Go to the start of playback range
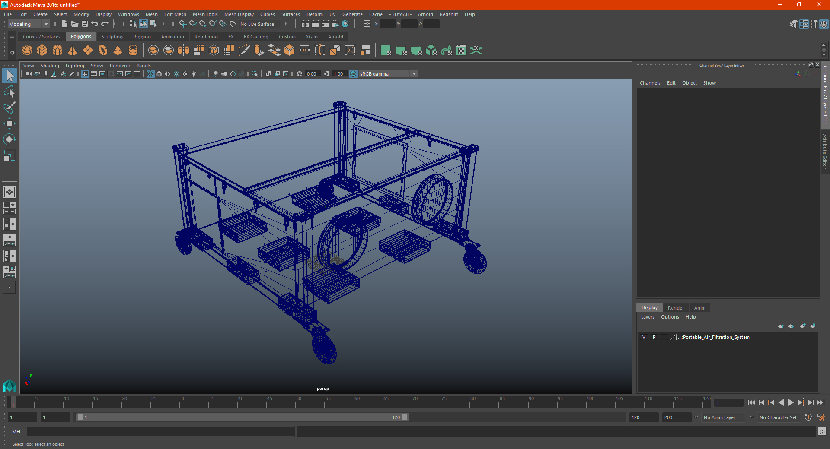Viewport: 830px width, 449px height. click(x=751, y=402)
